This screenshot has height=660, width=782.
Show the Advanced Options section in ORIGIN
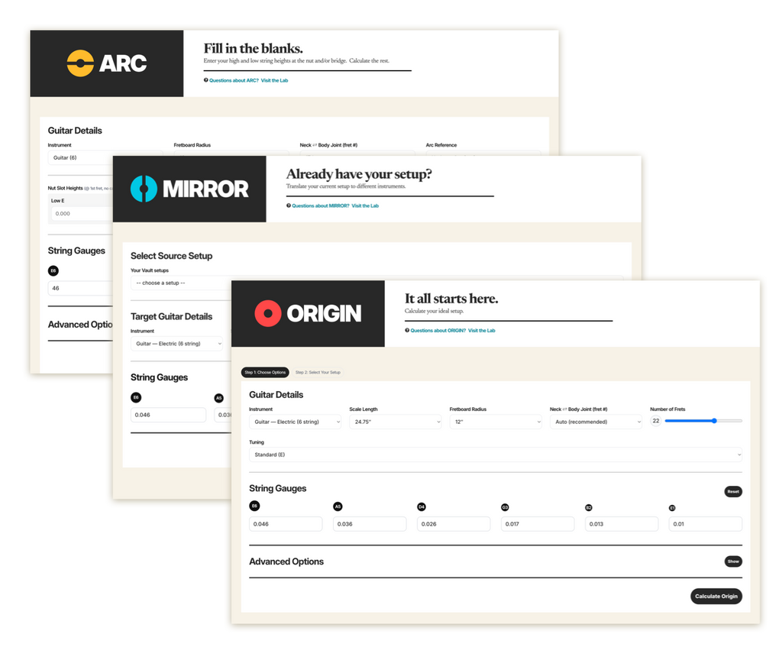(x=732, y=561)
